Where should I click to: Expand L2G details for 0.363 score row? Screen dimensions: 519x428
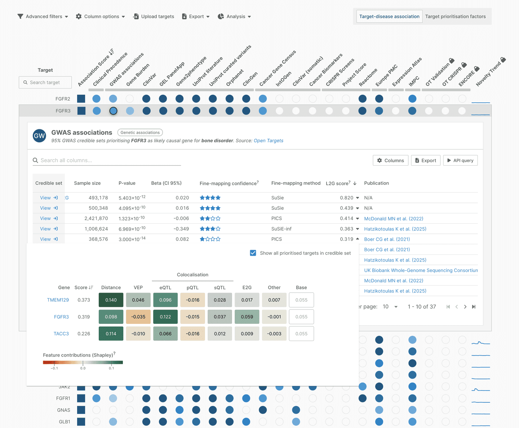pyautogui.click(x=358, y=229)
